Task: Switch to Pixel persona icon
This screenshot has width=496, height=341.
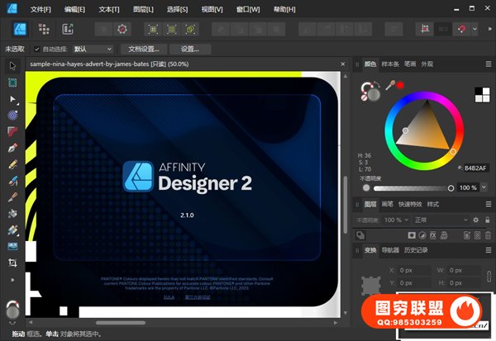Action: point(44,29)
